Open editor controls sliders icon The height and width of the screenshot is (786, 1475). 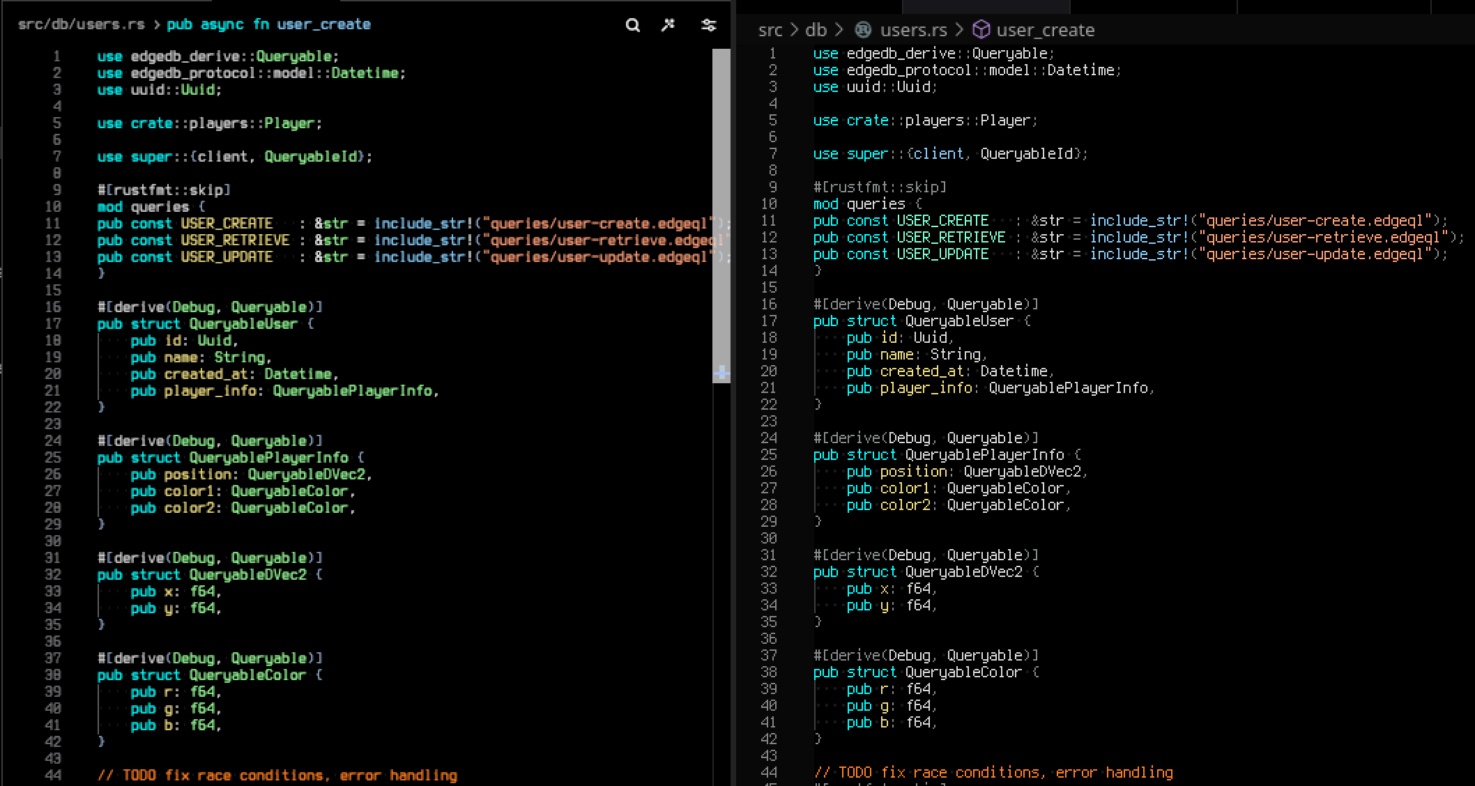pos(708,26)
